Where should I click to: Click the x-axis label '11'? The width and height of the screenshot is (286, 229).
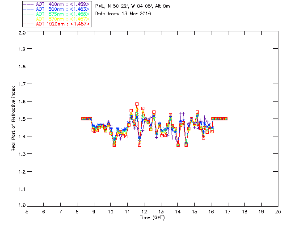(127, 212)
